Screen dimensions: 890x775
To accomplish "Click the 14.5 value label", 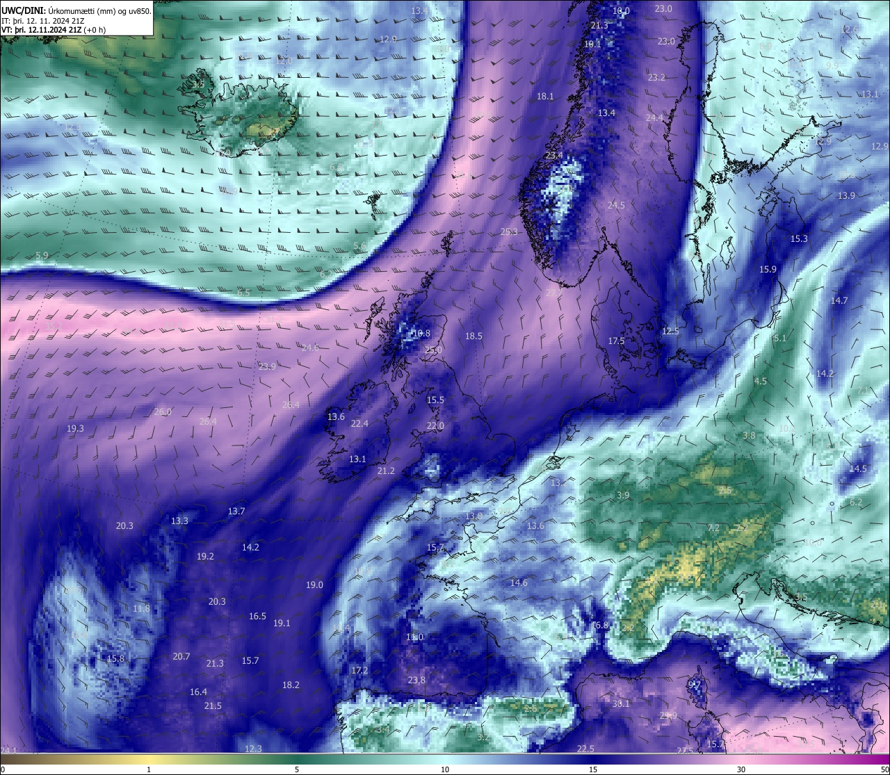I will (x=858, y=468).
